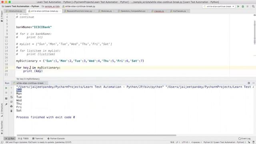Click the toolbar stop icon
Image resolution: width=256 pixels, height=144 pixels.
(248, 6)
